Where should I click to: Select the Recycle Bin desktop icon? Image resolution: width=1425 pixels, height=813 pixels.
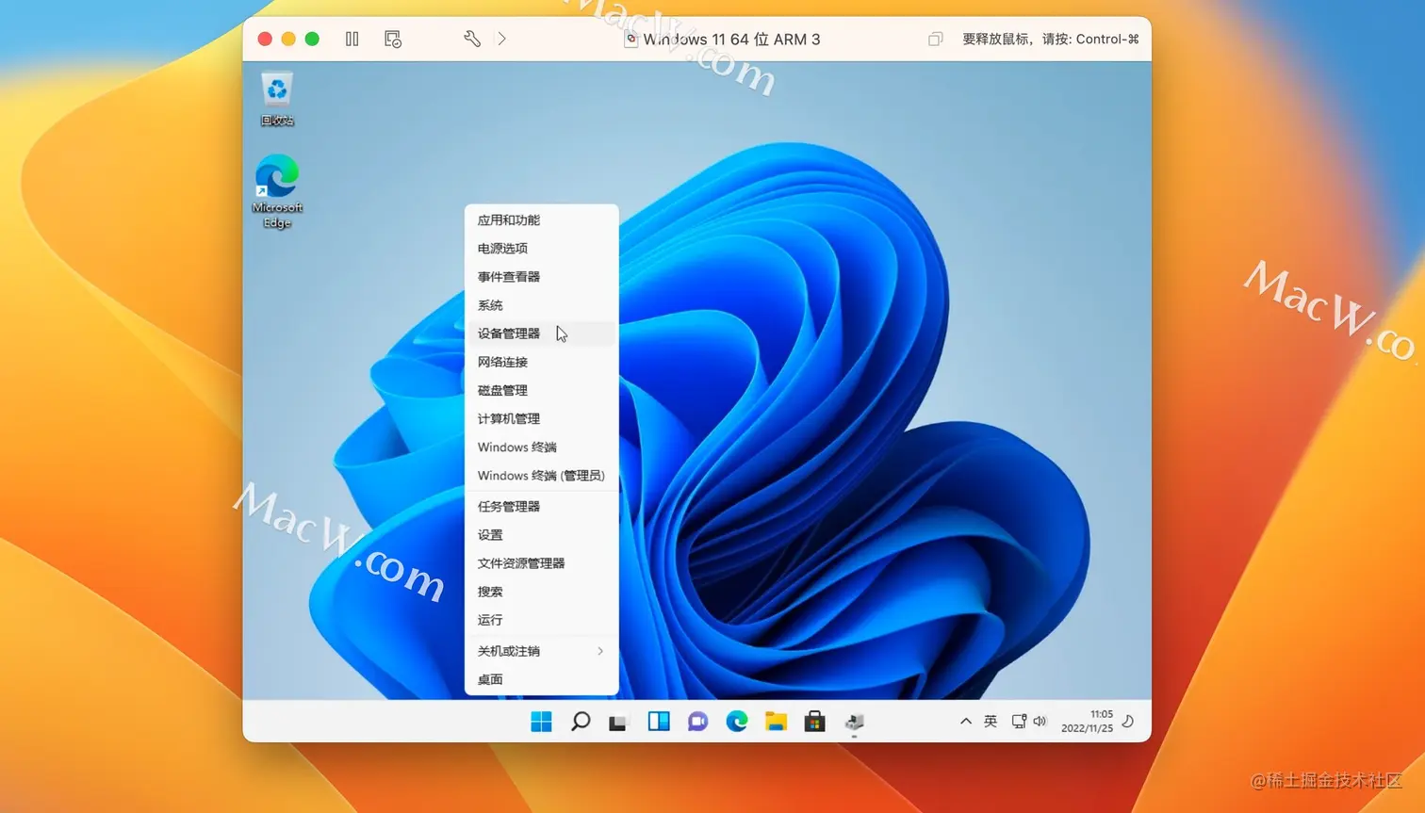277,98
